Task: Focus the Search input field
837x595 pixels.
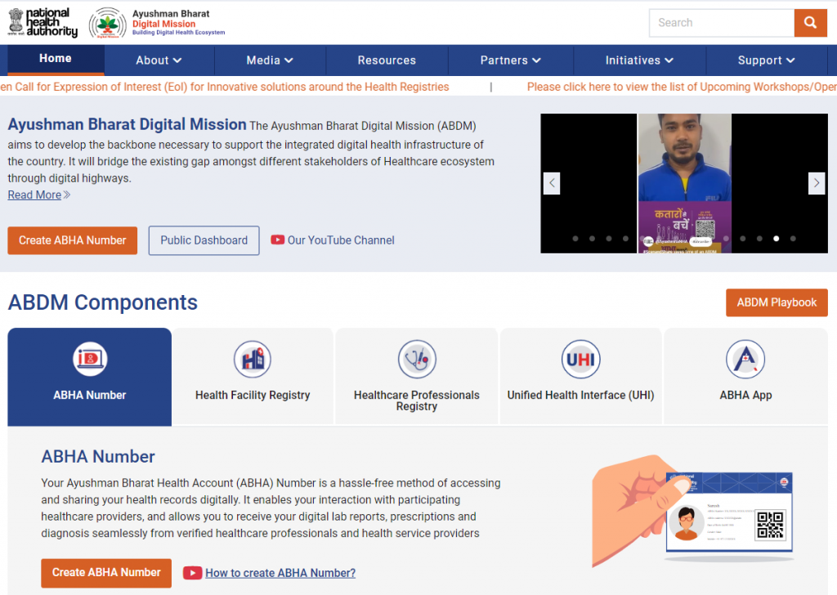Action: 722,23
